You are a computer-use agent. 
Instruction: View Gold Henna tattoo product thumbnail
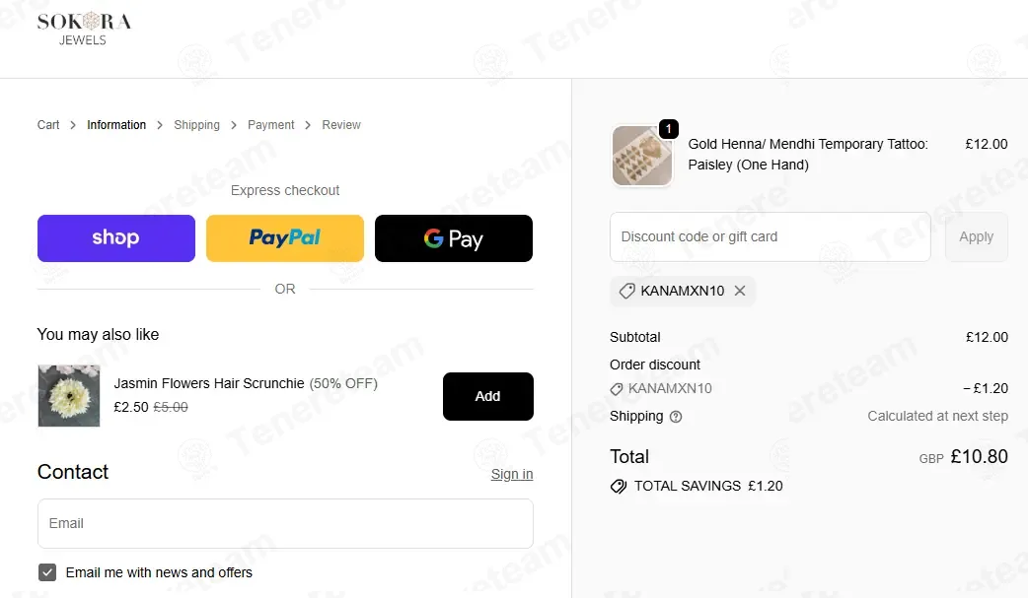(x=642, y=156)
